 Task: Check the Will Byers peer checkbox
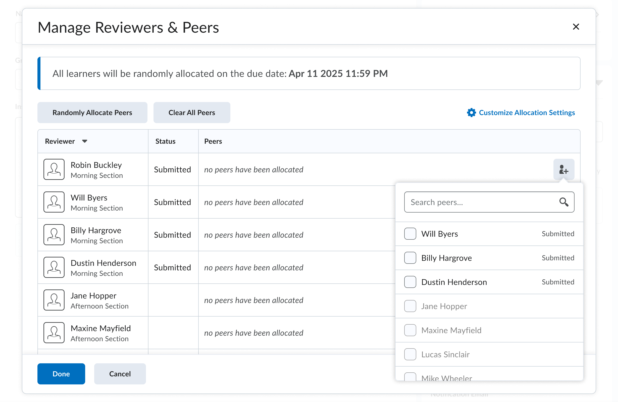pos(410,233)
